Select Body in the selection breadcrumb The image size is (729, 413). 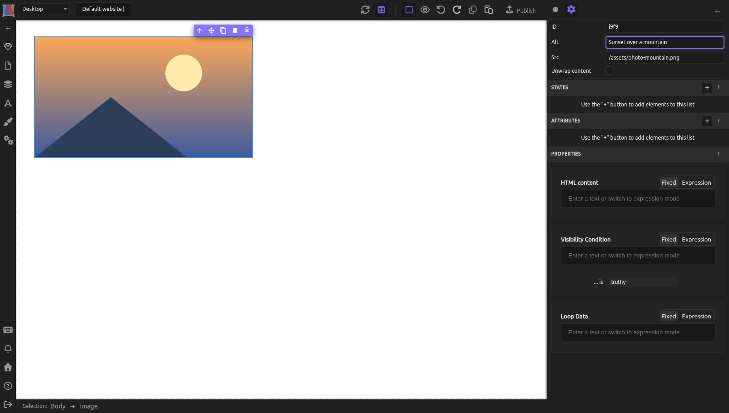pos(58,406)
